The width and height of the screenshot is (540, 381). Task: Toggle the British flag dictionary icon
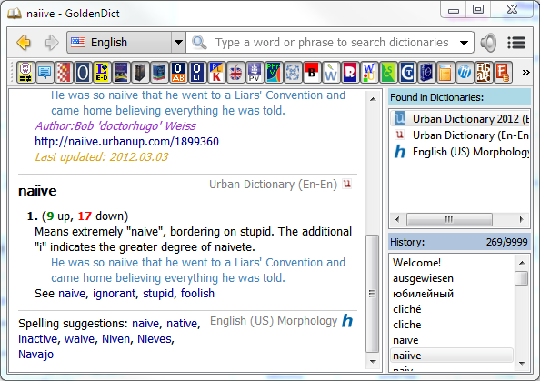[235, 73]
